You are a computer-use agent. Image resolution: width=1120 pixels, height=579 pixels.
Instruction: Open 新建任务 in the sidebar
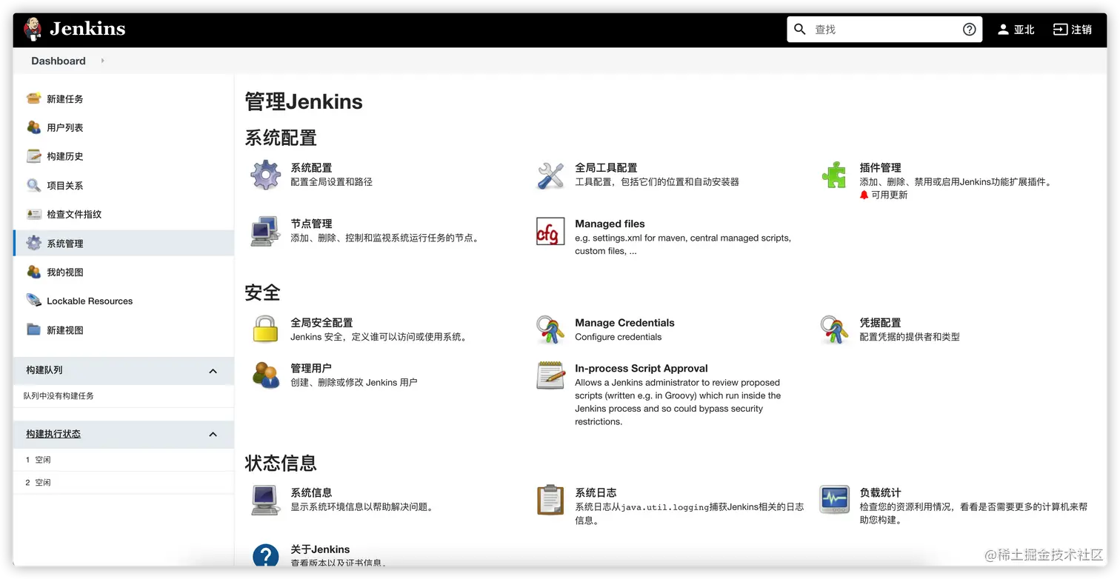(x=65, y=98)
